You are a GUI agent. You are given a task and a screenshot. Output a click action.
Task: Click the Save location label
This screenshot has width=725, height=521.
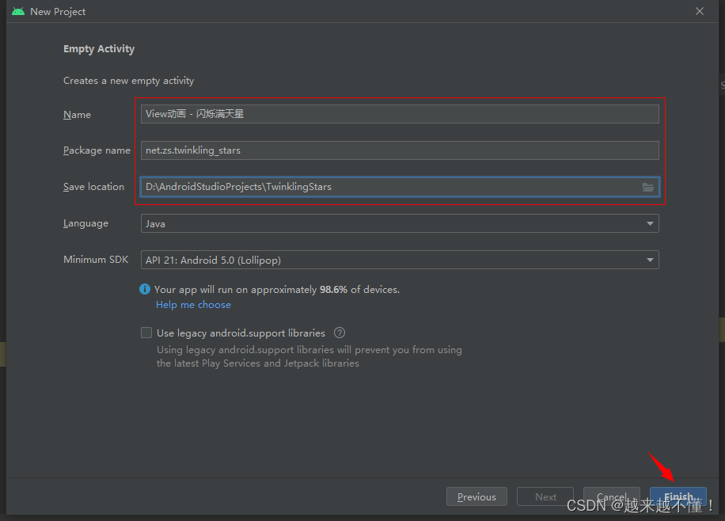coord(94,187)
